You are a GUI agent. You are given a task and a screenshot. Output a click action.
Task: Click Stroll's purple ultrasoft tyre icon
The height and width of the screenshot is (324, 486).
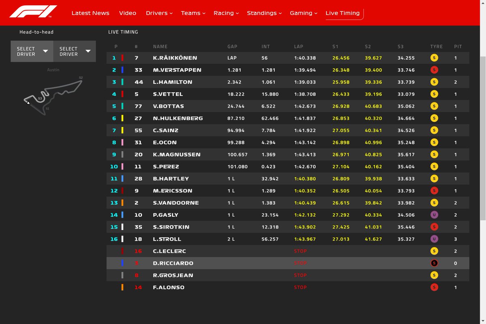[x=434, y=239]
